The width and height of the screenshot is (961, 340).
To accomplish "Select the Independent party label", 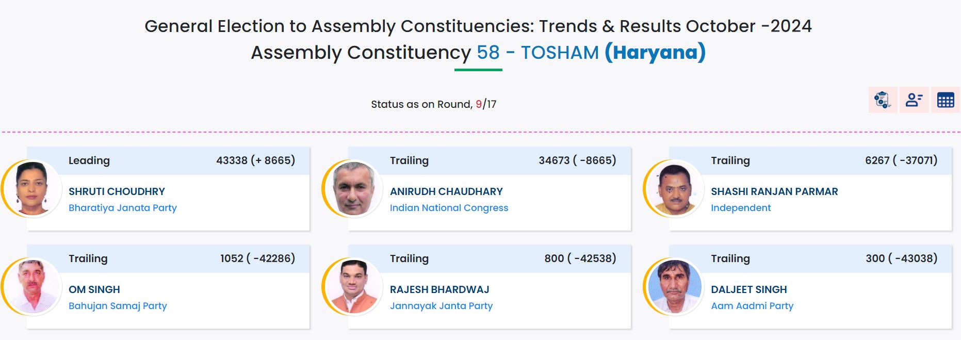I will pos(741,208).
